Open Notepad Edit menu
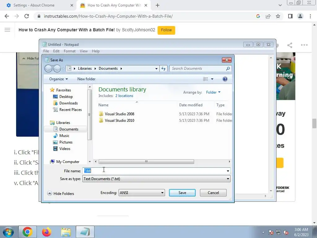Viewport: 317px width, 238px height. click(x=56, y=51)
